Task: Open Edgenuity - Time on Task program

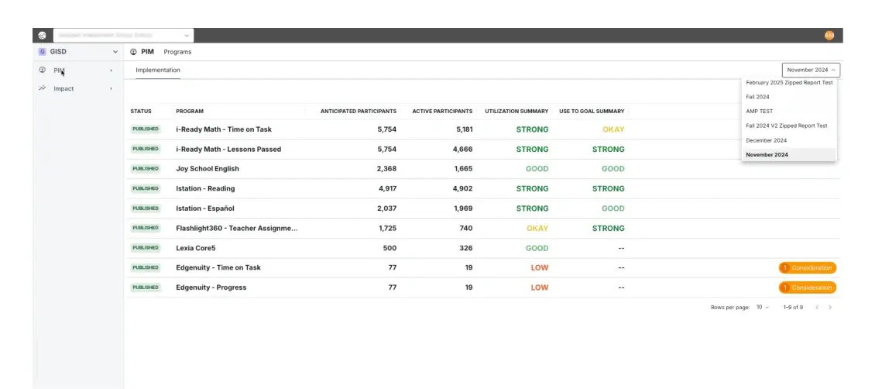Action: pyautogui.click(x=218, y=267)
